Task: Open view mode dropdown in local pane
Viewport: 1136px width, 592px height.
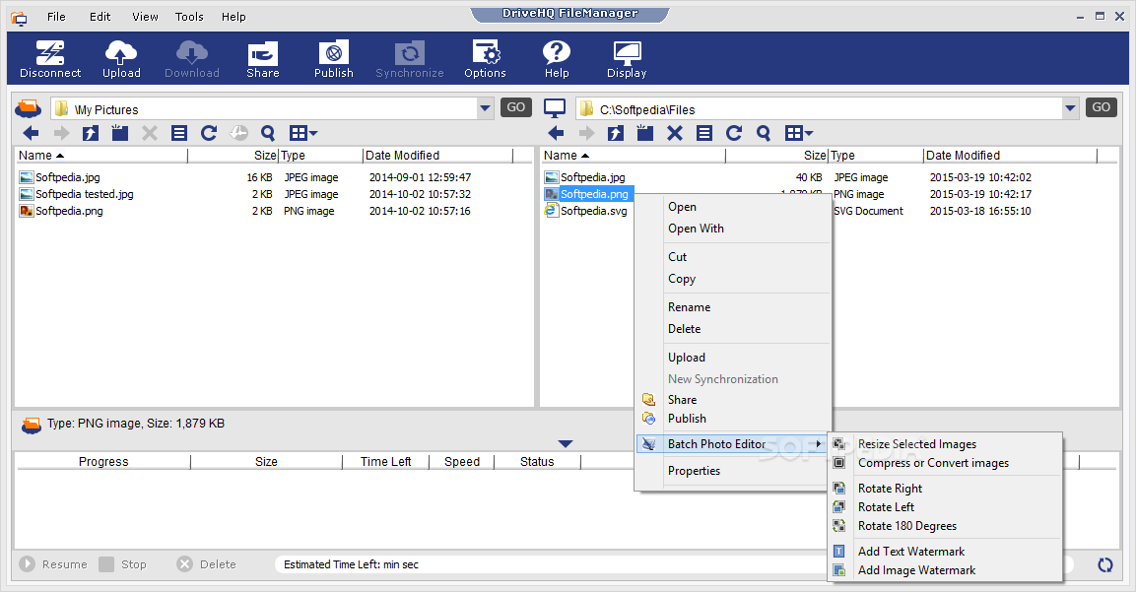Action: coord(799,133)
